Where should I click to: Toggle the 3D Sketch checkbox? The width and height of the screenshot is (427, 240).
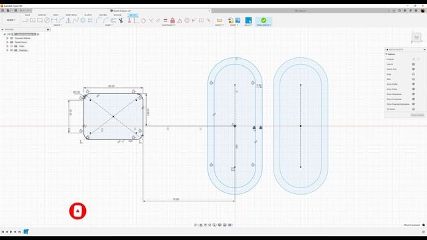[414, 109]
